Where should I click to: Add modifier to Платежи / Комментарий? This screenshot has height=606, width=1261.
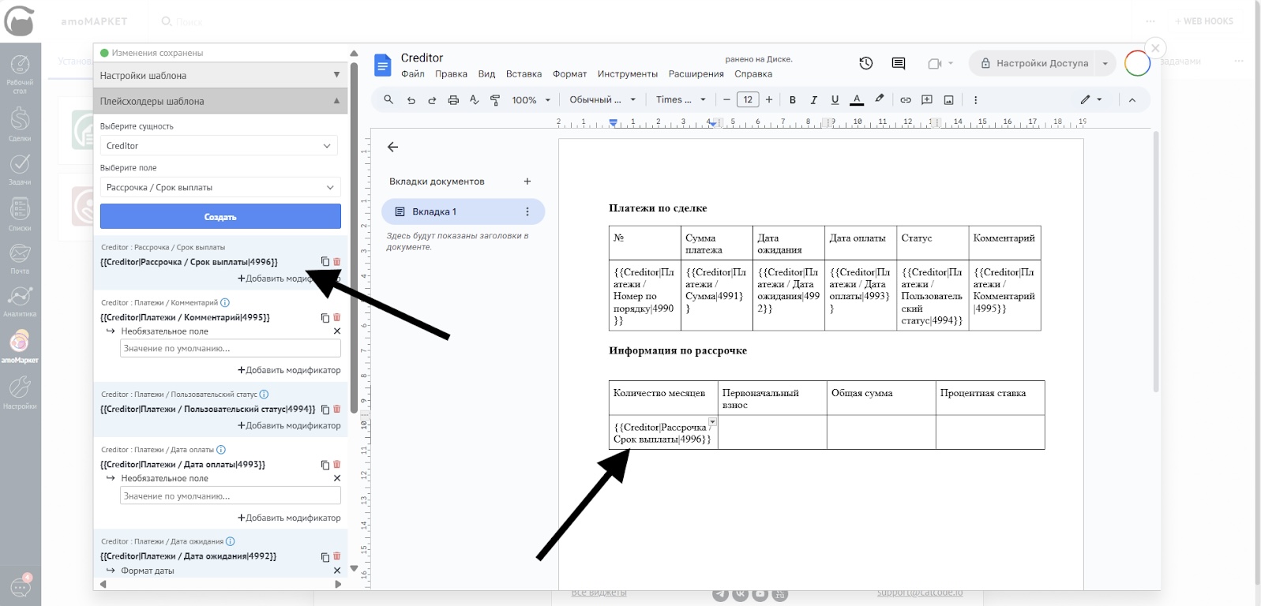click(x=289, y=370)
